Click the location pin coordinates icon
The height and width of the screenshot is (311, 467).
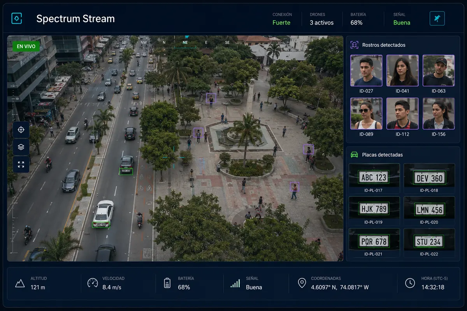(302, 283)
